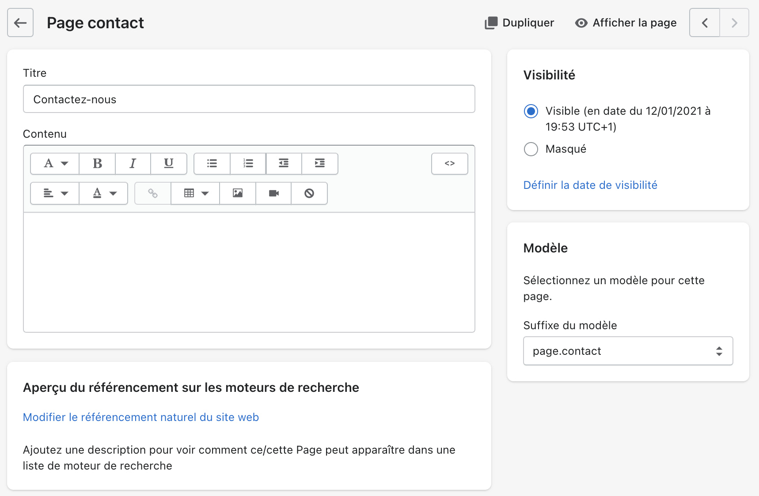Insert an image into the content
This screenshot has height=496, width=759.
pos(237,193)
